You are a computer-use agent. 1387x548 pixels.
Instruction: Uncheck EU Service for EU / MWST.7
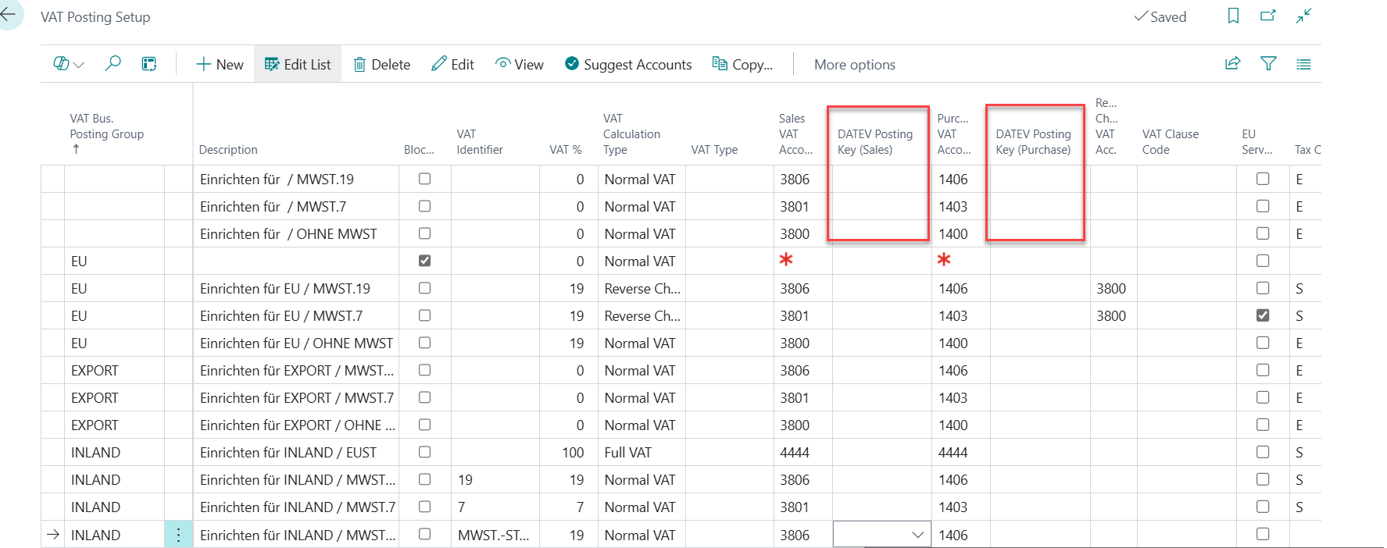point(1262,315)
